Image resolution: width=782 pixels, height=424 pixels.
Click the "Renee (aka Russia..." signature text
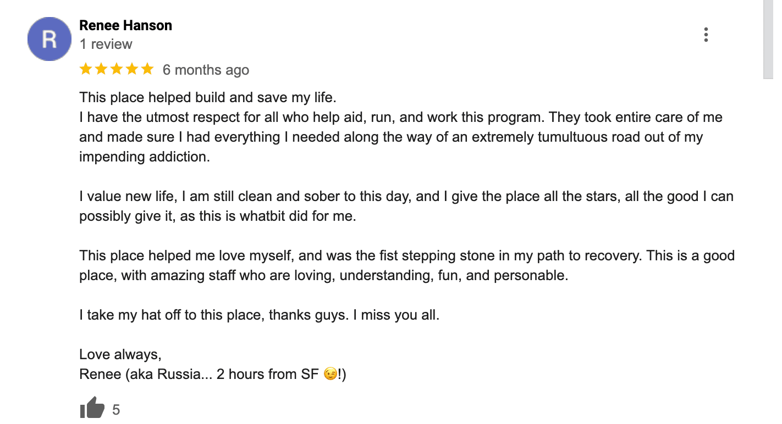tap(199, 375)
